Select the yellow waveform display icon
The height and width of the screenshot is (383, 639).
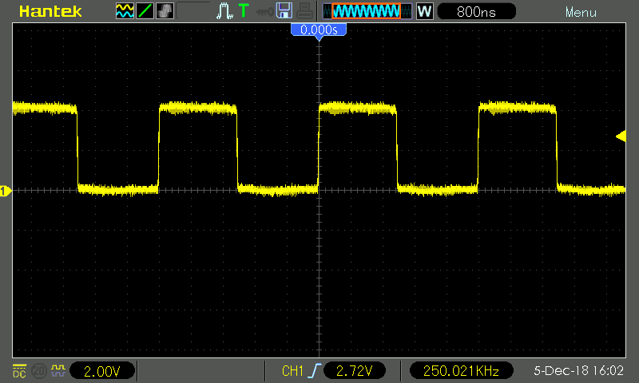pos(125,12)
